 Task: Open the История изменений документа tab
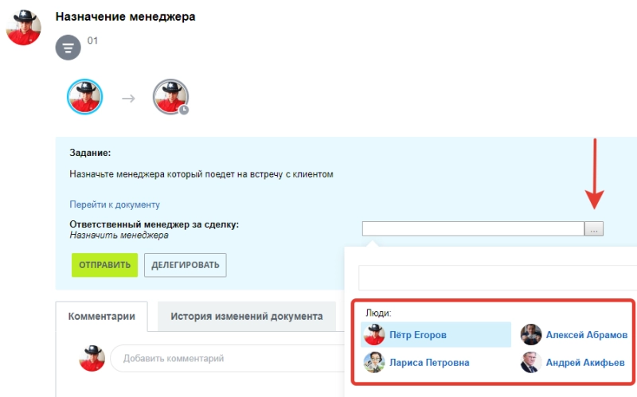[247, 316]
